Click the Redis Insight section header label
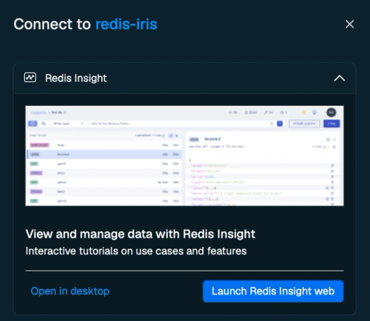Image resolution: width=370 pixels, height=321 pixels. pos(75,78)
